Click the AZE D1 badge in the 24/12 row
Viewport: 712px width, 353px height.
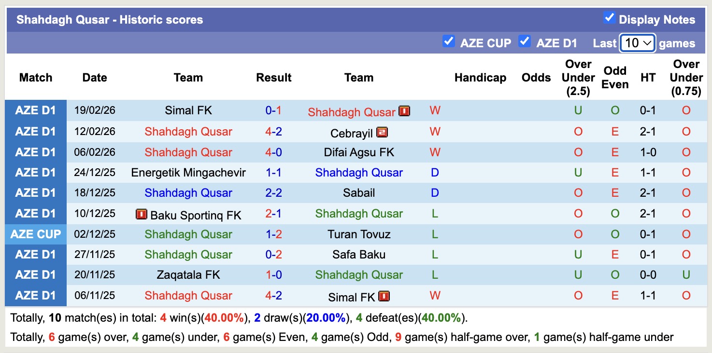[36, 172]
